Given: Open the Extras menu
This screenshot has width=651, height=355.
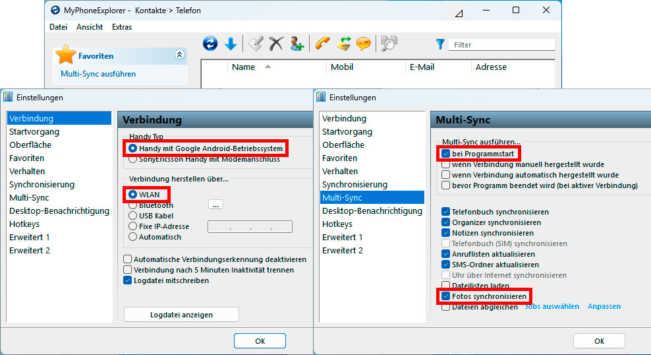Looking at the screenshot, I should point(122,27).
